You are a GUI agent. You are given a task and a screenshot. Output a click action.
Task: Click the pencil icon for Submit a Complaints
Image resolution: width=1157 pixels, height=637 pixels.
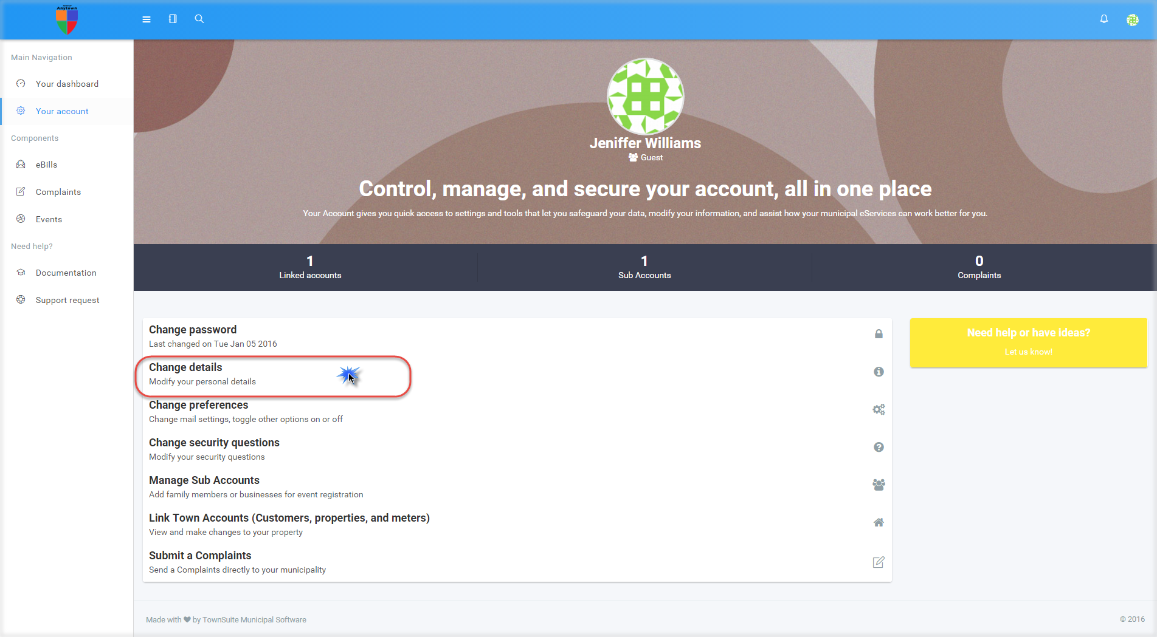pos(879,562)
